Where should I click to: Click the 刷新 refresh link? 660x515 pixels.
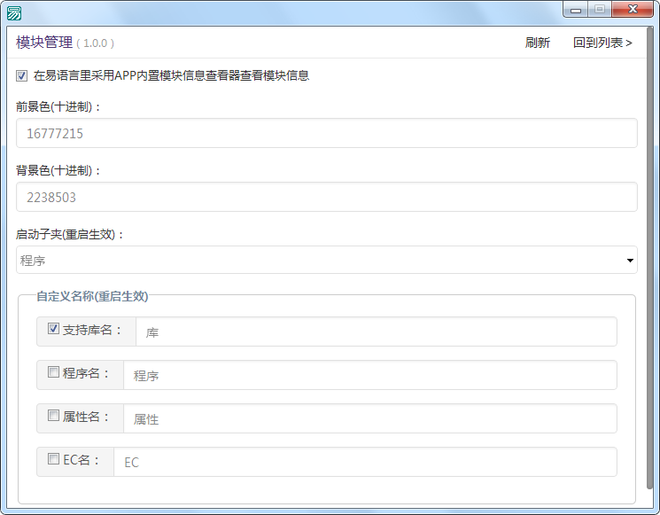(x=538, y=43)
